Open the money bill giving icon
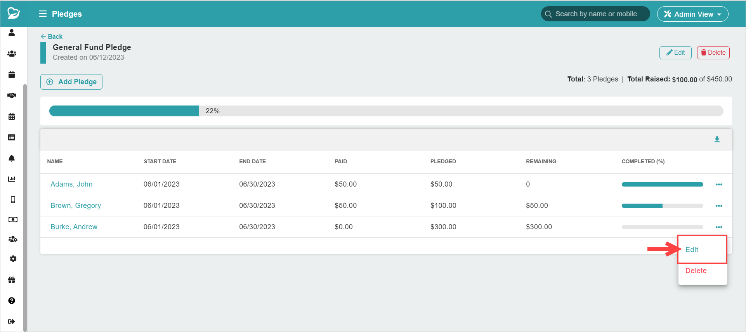The image size is (746, 332). (13, 220)
